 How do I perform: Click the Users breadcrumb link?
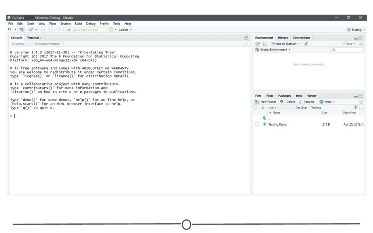coord(272,107)
